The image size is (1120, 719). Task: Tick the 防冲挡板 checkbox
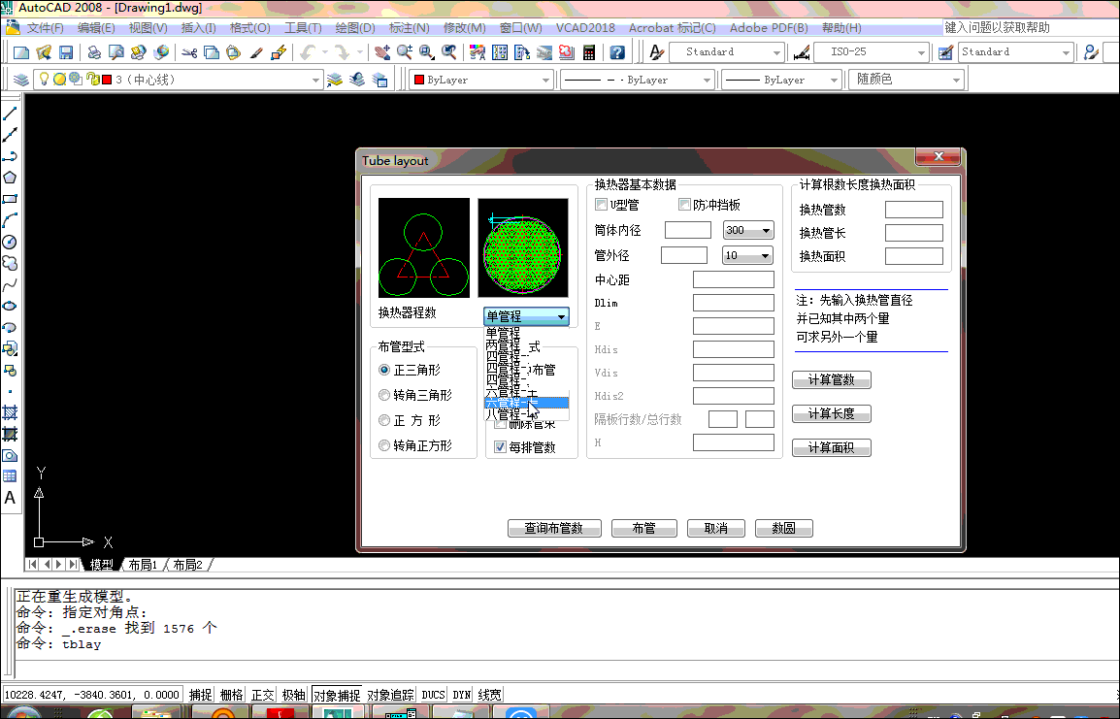point(685,205)
